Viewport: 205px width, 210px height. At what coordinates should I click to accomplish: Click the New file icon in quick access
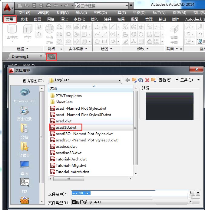point(20,6)
